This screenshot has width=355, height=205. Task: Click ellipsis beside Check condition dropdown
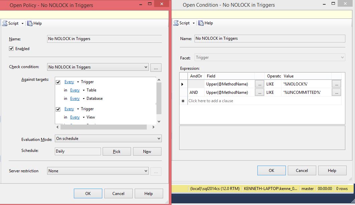pyautogui.click(x=156, y=67)
